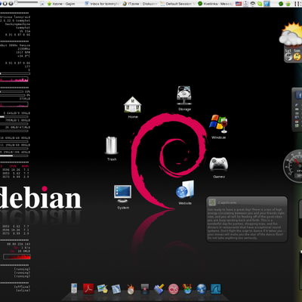Click the Facebook widget logo
This screenshot has width=302, height=302.
pyautogui.click(x=299, y=95)
